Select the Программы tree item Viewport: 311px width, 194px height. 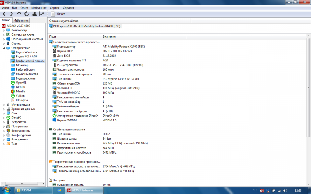(20, 126)
